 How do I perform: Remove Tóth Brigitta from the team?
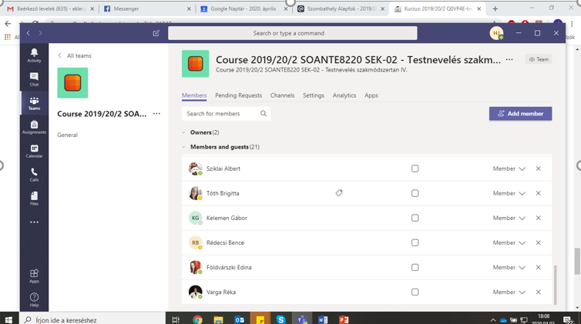click(539, 193)
